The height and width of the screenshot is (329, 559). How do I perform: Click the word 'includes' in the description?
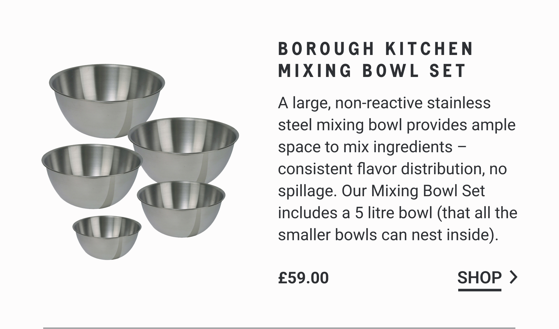point(307,213)
